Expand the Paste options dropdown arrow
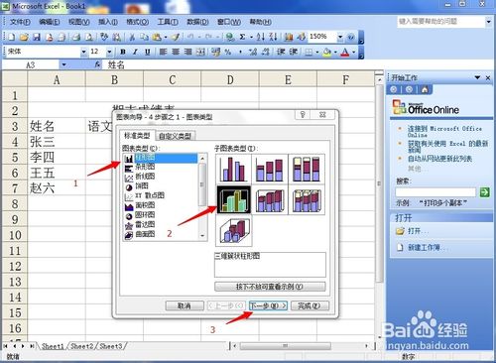Image resolution: width=496 pixels, height=363 pixels. point(166,38)
